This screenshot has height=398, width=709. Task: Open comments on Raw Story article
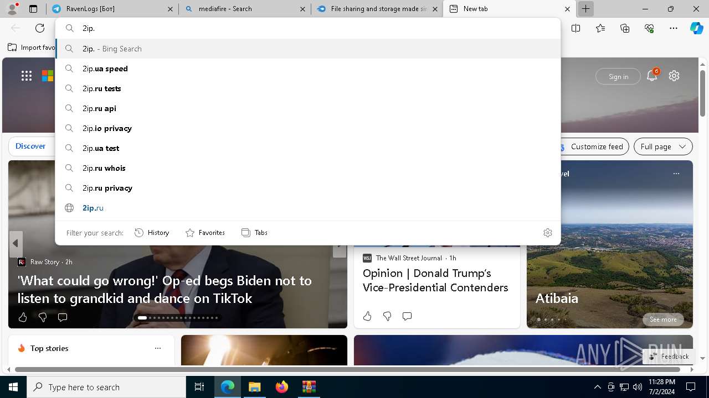[x=63, y=317]
